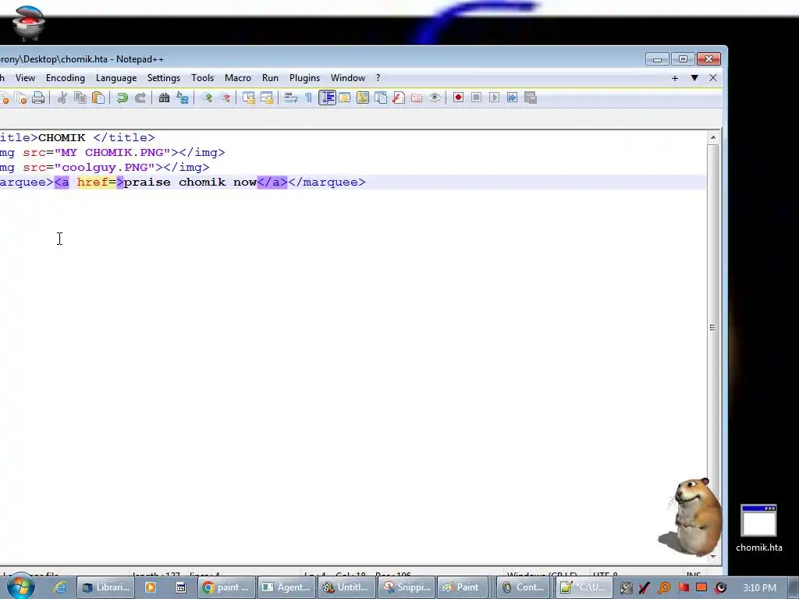
Task: Open the Language menu
Action: pyautogui.click(x=116, y=78)
